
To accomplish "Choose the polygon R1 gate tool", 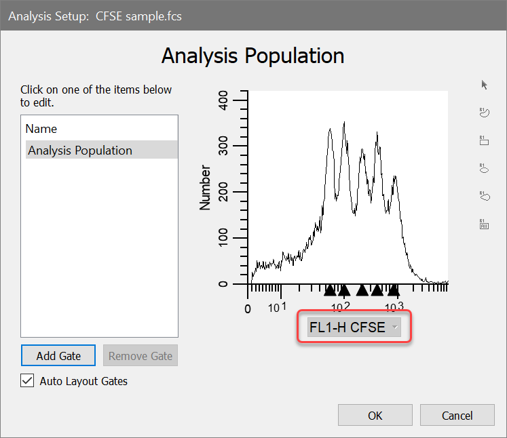I will [x=485, y=196].
